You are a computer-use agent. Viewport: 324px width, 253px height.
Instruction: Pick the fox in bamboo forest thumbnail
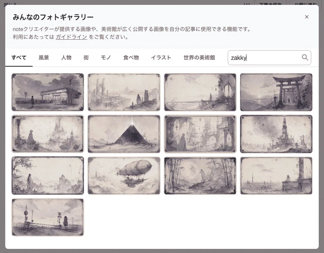[200, 176]
